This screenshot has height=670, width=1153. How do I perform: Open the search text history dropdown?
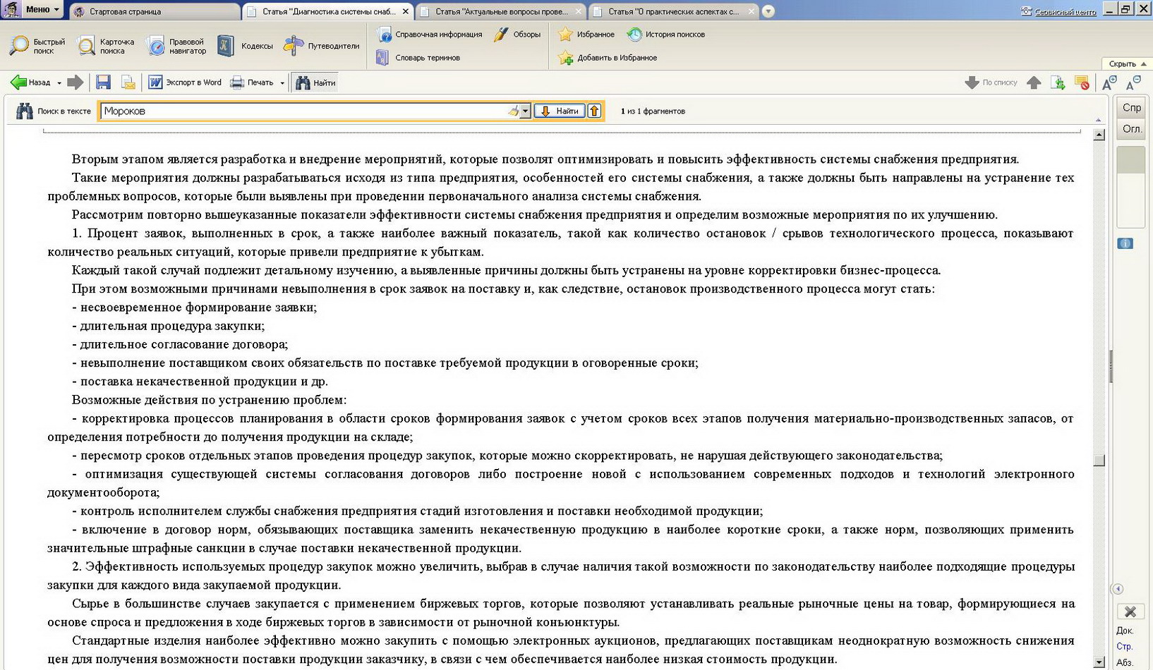(525, 111)
